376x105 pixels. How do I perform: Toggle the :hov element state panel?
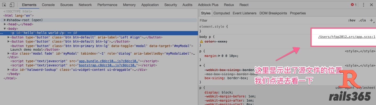click(x=352, y=20)
